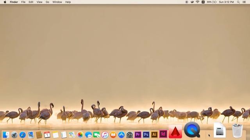Screen dimensions: 250x140
Task: Open the Wi-Fi status menu
Action: [198, 2]
